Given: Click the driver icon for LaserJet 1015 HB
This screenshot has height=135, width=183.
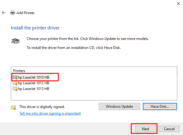Looking at the screenshot, I should pyautogui.click(x=15, y=89).
